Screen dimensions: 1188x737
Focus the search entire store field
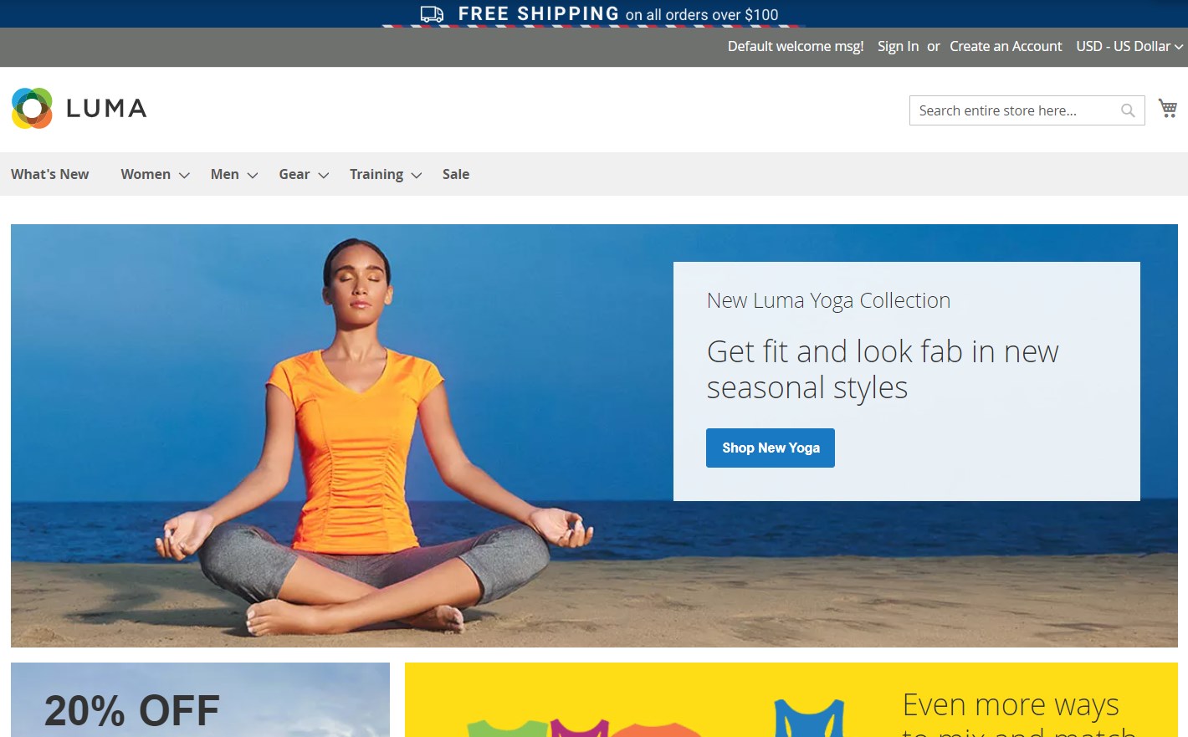point(1014,110)
